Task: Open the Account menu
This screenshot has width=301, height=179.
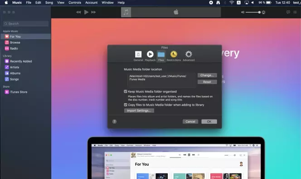Action: 92,3
